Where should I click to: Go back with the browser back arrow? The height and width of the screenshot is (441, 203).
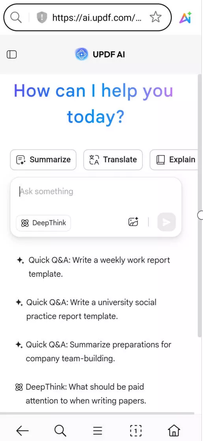[x=22, y=430]
